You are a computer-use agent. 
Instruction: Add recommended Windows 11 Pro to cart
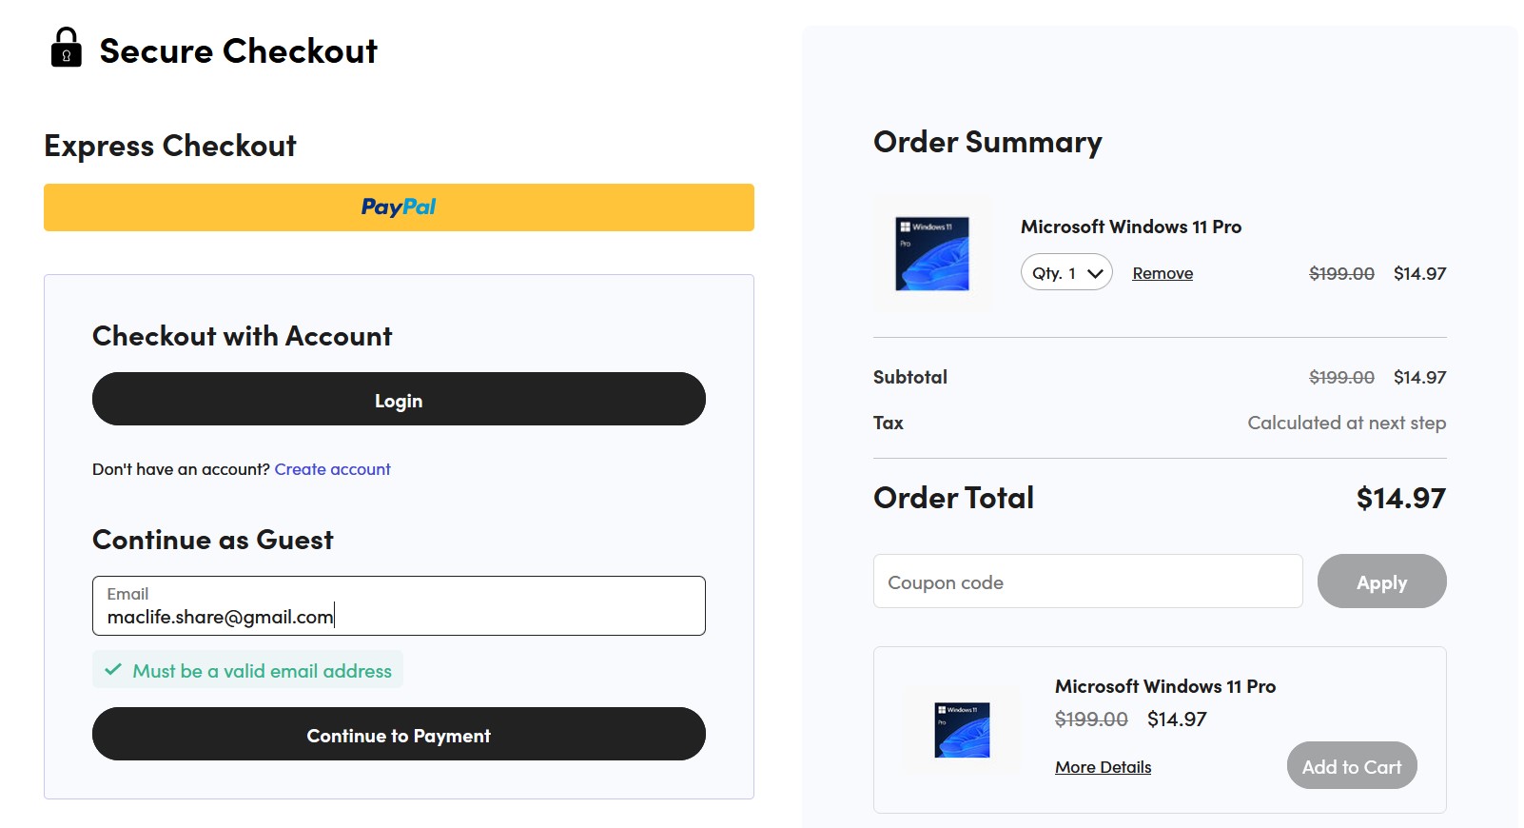[x=1351, y=766]
